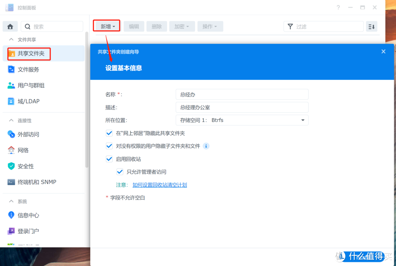This screenshot has width=396, height=266.
Task: Open the 登录门户 section
Action: point(29,231)
